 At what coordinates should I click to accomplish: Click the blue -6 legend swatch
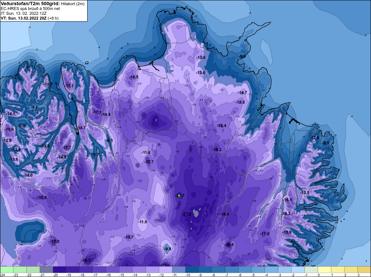click(245, 270)
